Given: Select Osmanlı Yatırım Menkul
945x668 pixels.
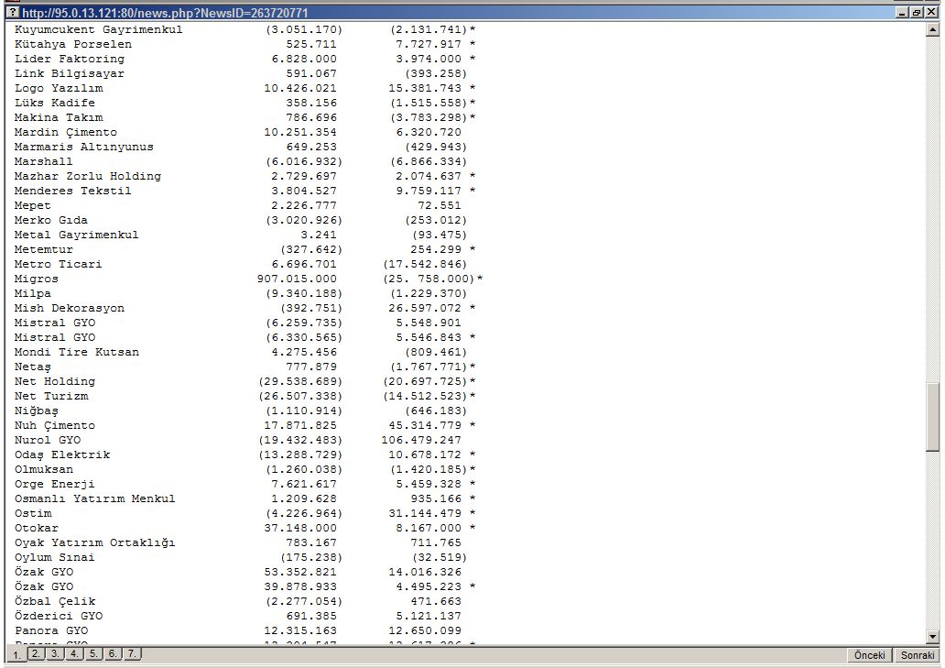Looking at the screenshot, I should (94, 498).
